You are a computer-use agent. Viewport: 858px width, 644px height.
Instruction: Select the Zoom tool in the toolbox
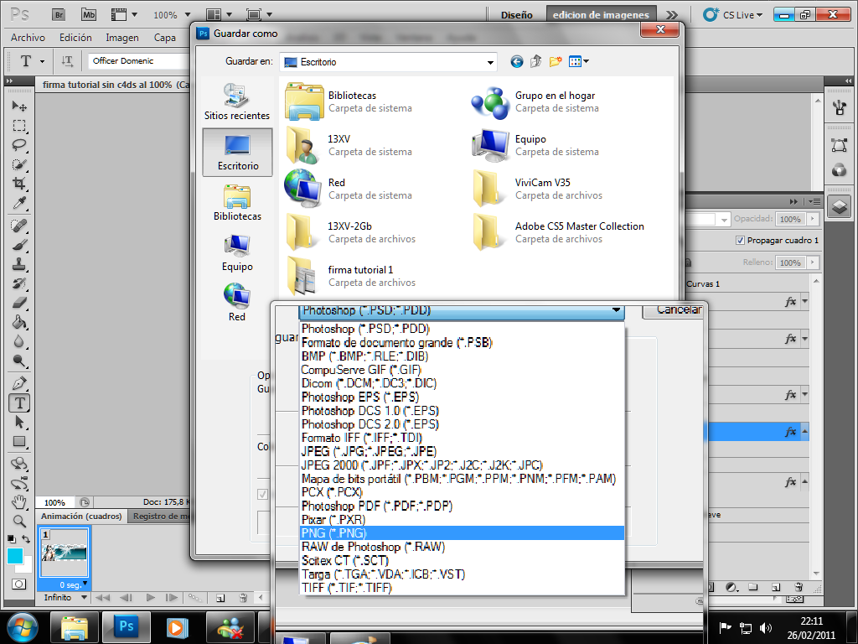[x=19, y=522]
